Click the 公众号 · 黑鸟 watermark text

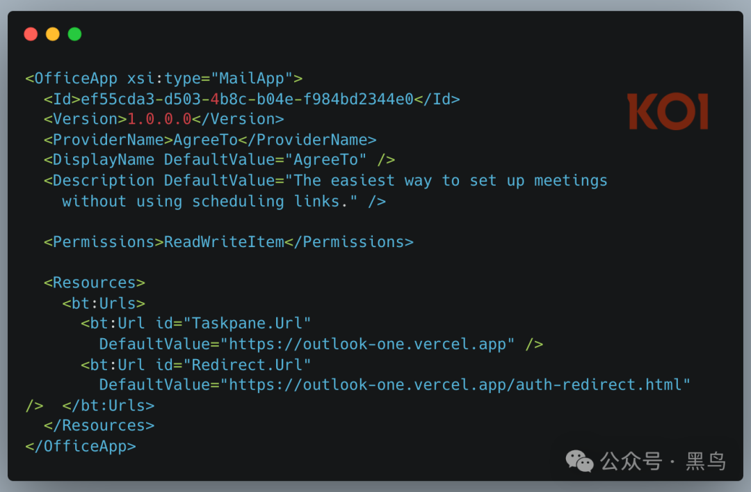pos(663,461)
